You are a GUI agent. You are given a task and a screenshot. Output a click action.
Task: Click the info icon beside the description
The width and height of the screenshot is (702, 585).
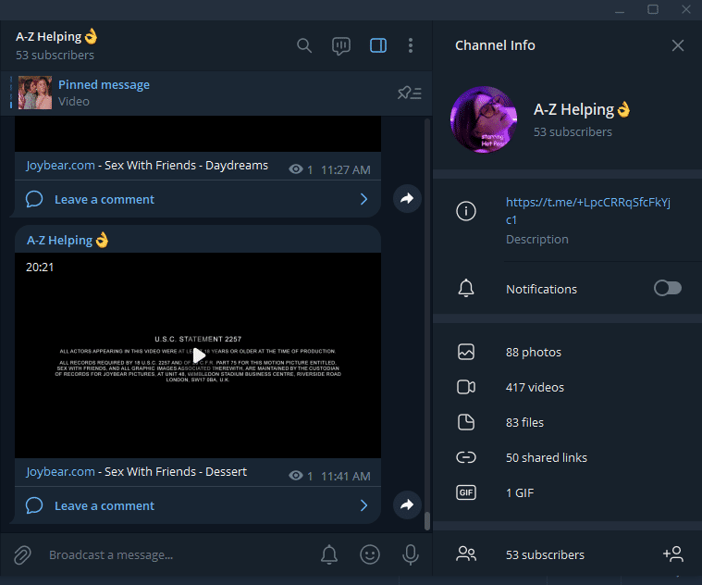click(x=466, y=210)
